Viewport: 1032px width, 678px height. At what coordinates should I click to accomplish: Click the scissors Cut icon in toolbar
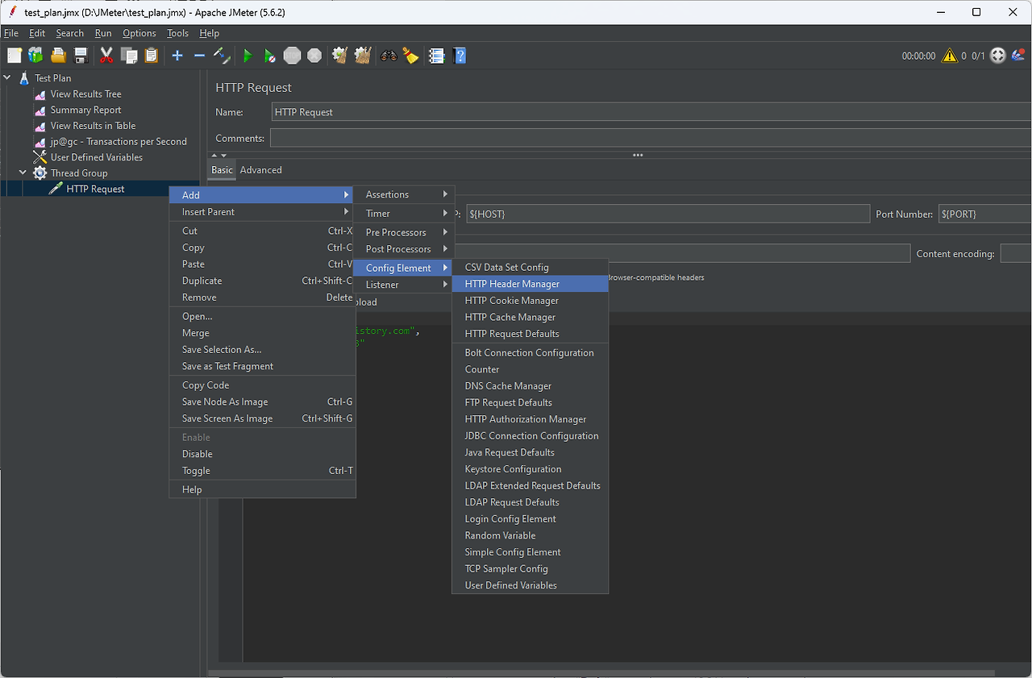[x=106, y=56]
